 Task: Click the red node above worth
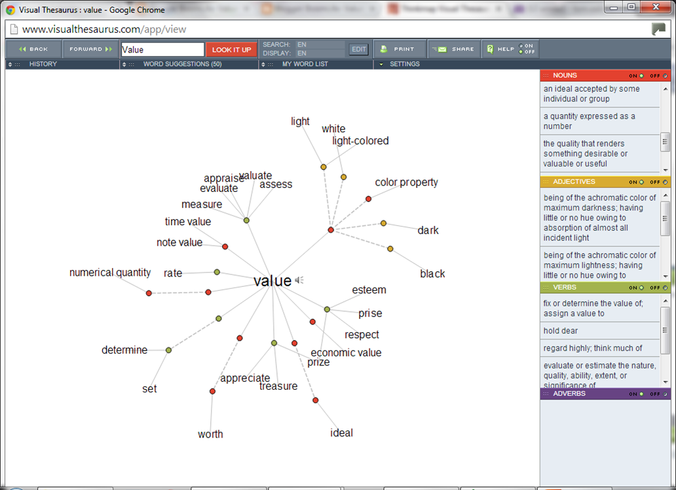212,391
